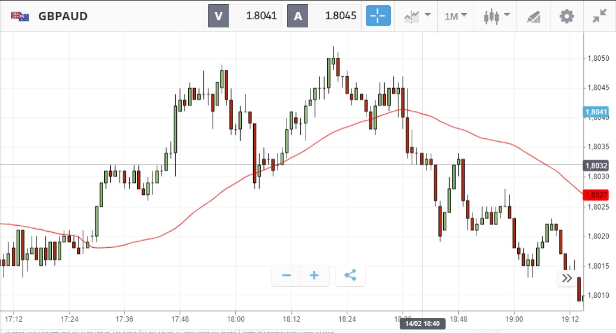Click the 14/02 18:40 time marker

click(x=422, y=323)
